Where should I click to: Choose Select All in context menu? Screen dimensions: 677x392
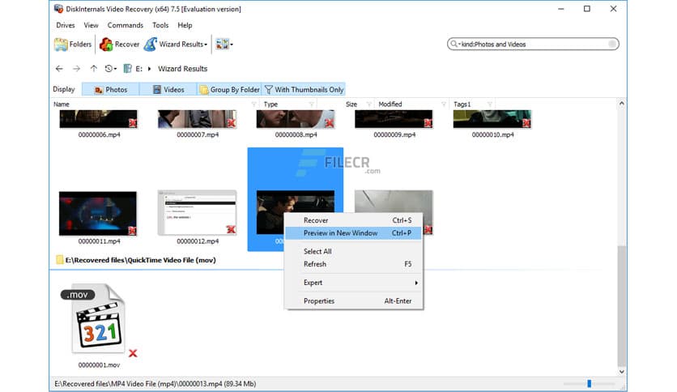(353, 251)
